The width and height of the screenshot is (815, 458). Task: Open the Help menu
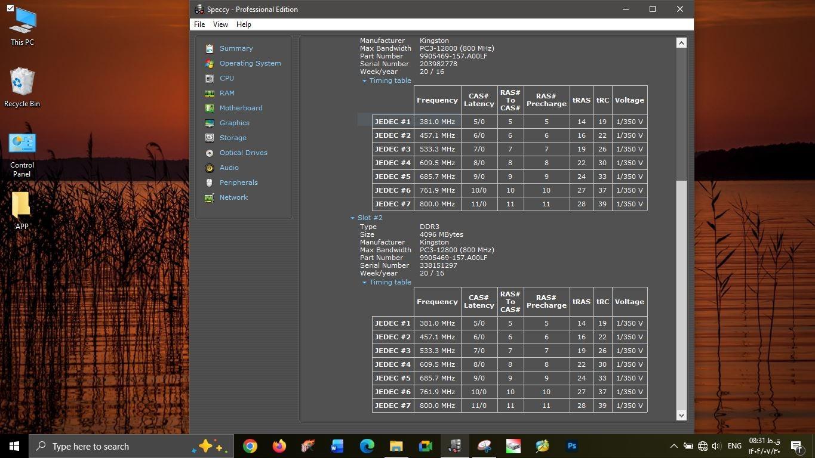point(244,24)
